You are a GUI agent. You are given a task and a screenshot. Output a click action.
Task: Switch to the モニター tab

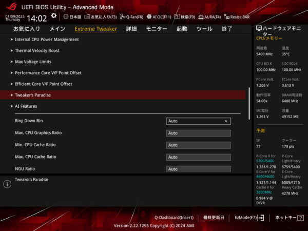157,29
